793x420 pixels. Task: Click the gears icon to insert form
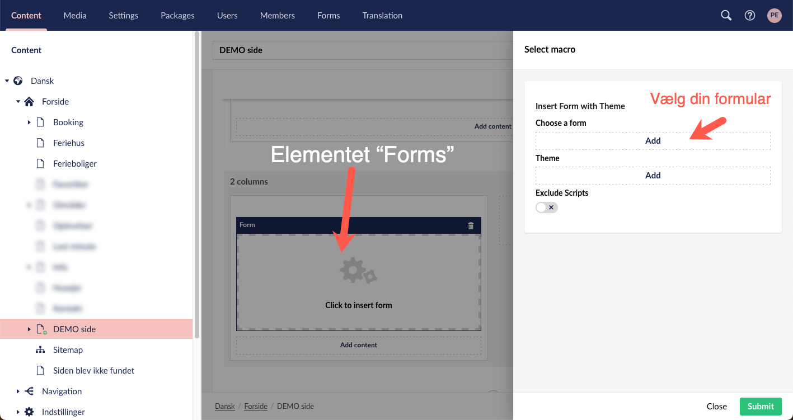[x=358, y=271]
